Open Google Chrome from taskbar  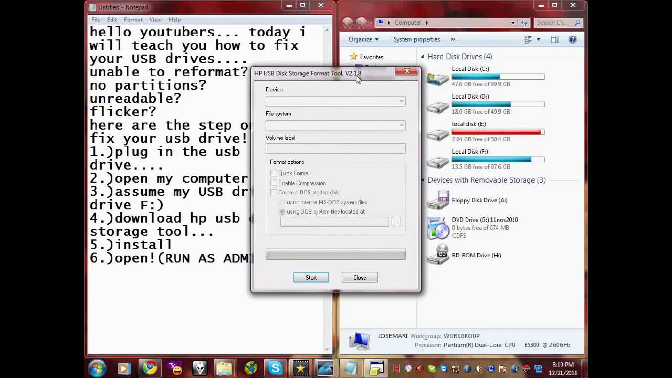point(150,369)
